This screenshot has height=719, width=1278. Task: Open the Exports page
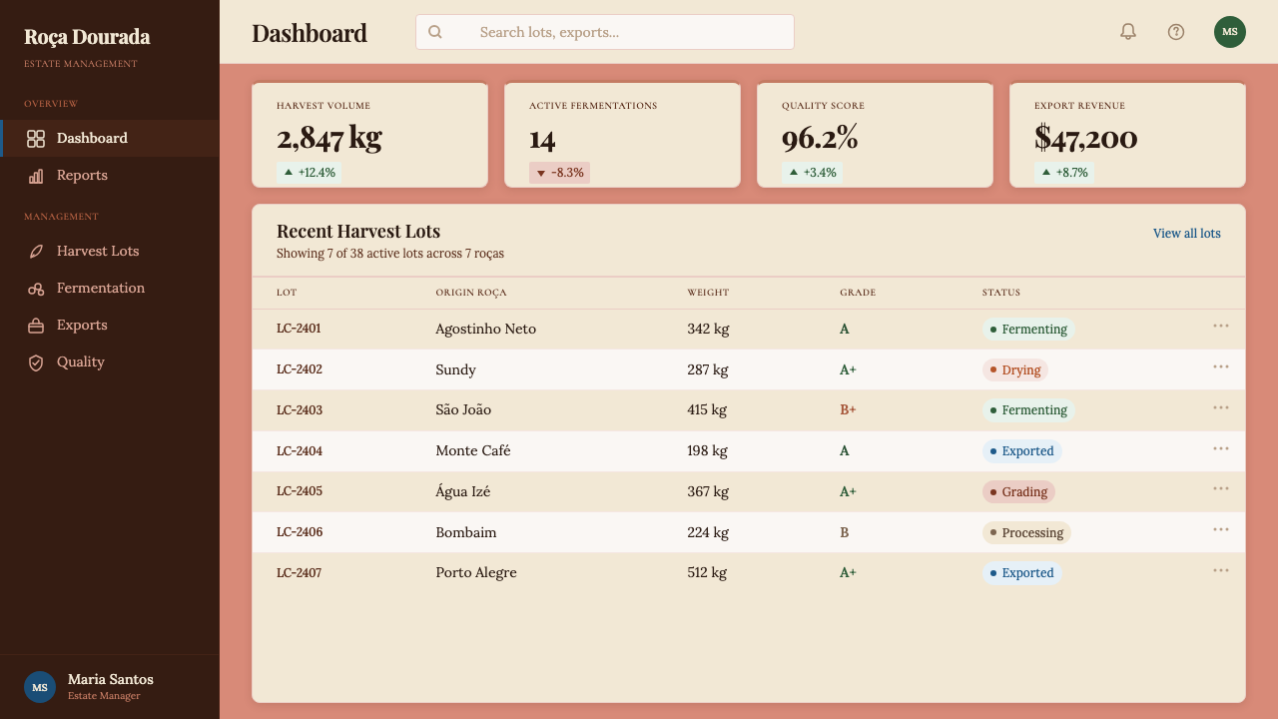(110, 326)
